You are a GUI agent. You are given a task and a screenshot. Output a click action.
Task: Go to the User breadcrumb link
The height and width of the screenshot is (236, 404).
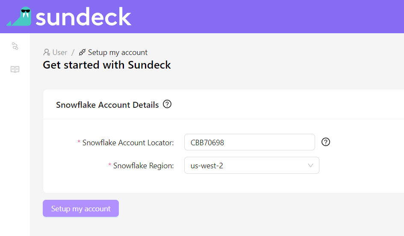coord(60,52)
